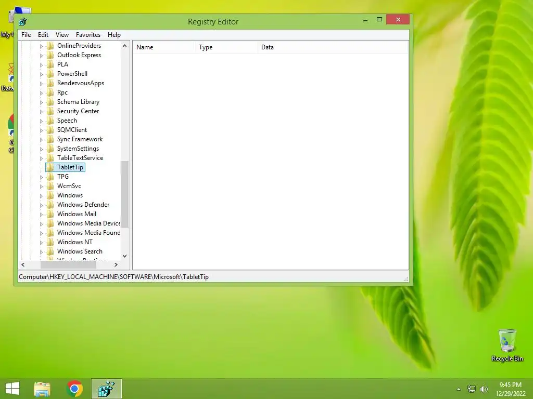Open the Favorites menu

pyautogui.click(x=88, y=35)
